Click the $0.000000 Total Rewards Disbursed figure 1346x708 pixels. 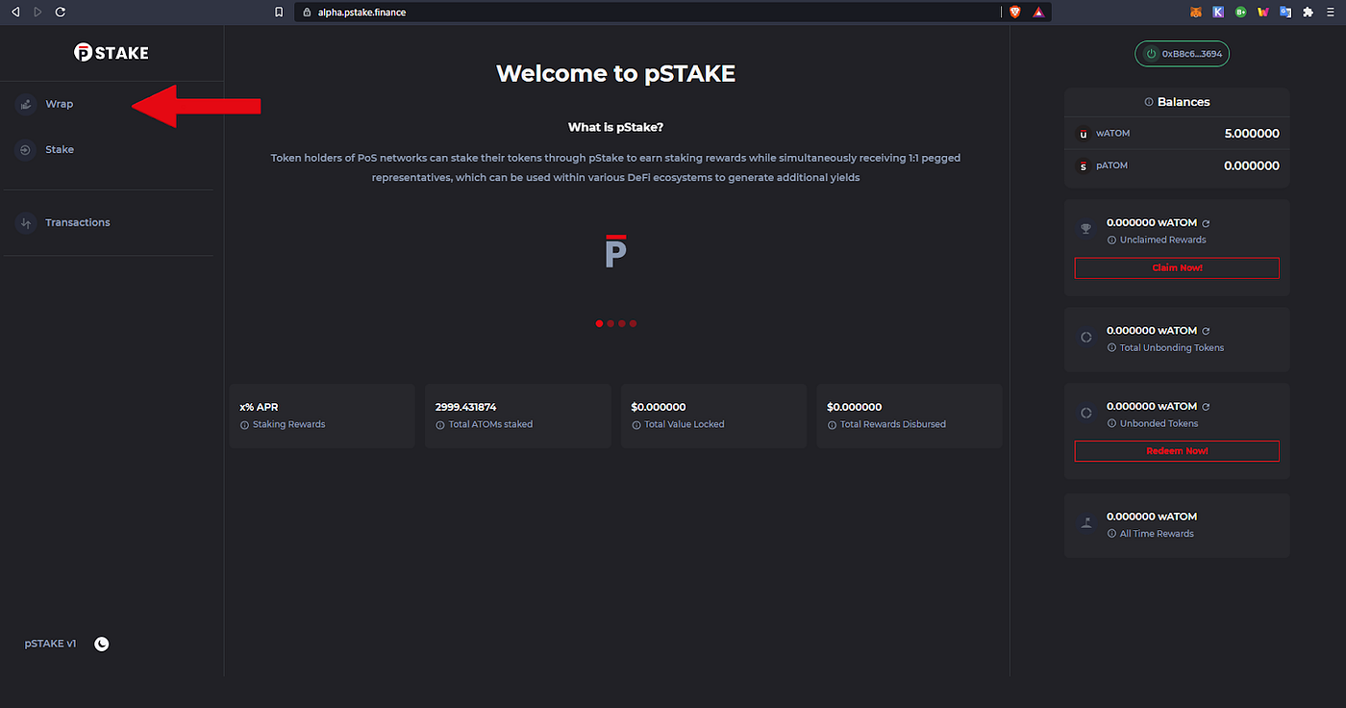click(855, 407)
